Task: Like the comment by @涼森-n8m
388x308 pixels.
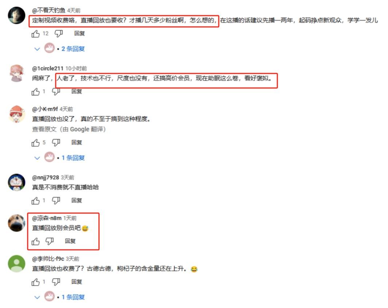Action: (36, 241)
